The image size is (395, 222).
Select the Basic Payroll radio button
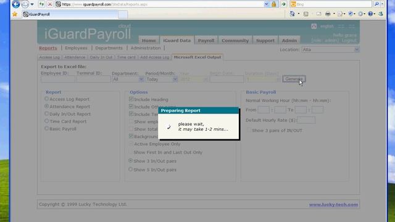click(47, 128)
